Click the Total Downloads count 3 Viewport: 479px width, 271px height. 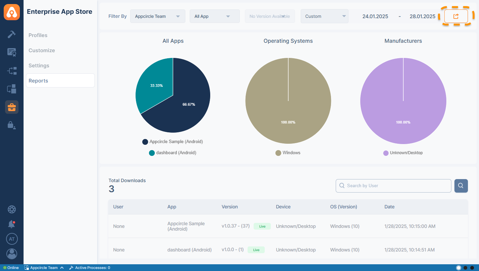[111, 189]
